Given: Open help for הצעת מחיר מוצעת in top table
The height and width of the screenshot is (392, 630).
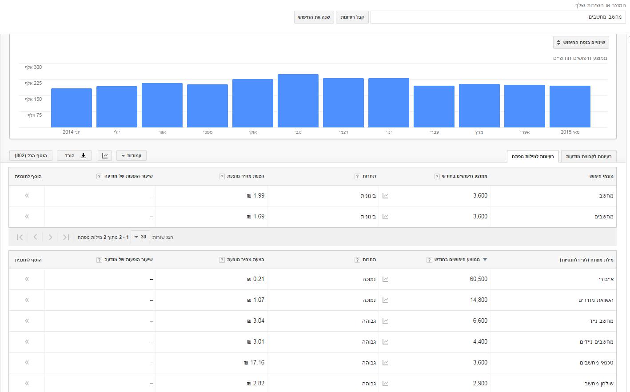Looking at the screenshot, I should pyautogui.click(x=222, y=176).
